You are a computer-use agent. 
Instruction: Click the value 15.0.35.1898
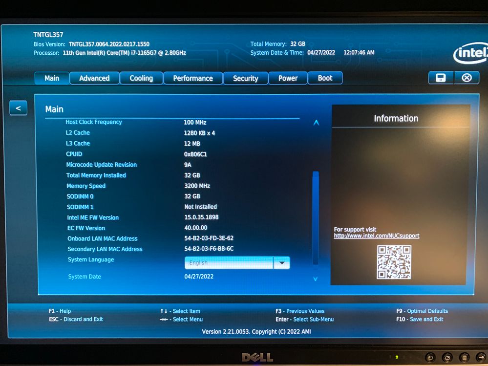[x=201, y=217]
